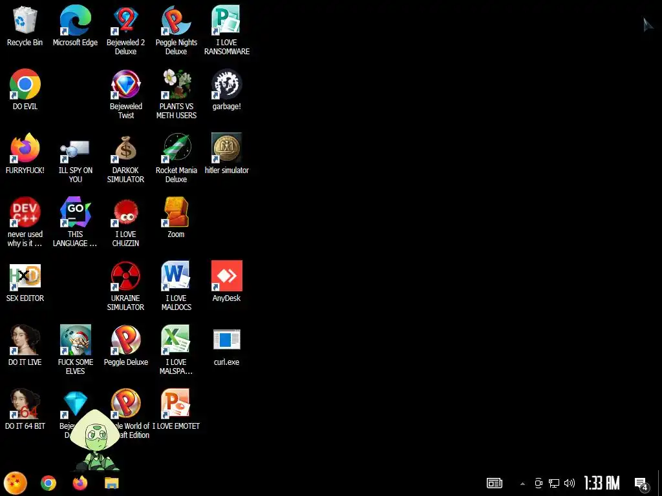Image resolution: width=662 pixels, height=496 pixels.
Task: Select the shortcut labeled Zoom
Action: point(176,218)
